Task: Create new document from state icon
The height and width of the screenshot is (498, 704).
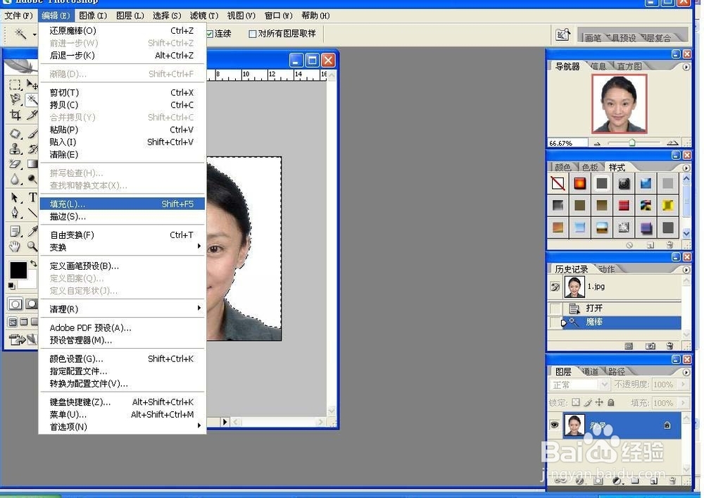Action: click(x=629, y=346)
